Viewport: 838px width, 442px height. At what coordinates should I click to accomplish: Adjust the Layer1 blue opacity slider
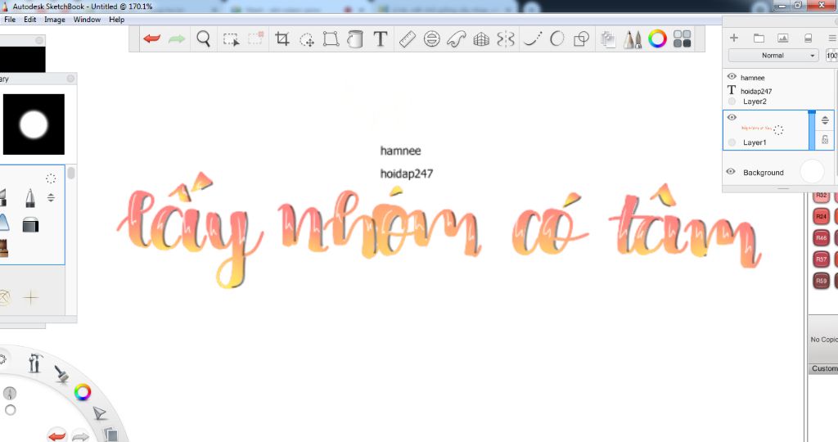(812, 130)
